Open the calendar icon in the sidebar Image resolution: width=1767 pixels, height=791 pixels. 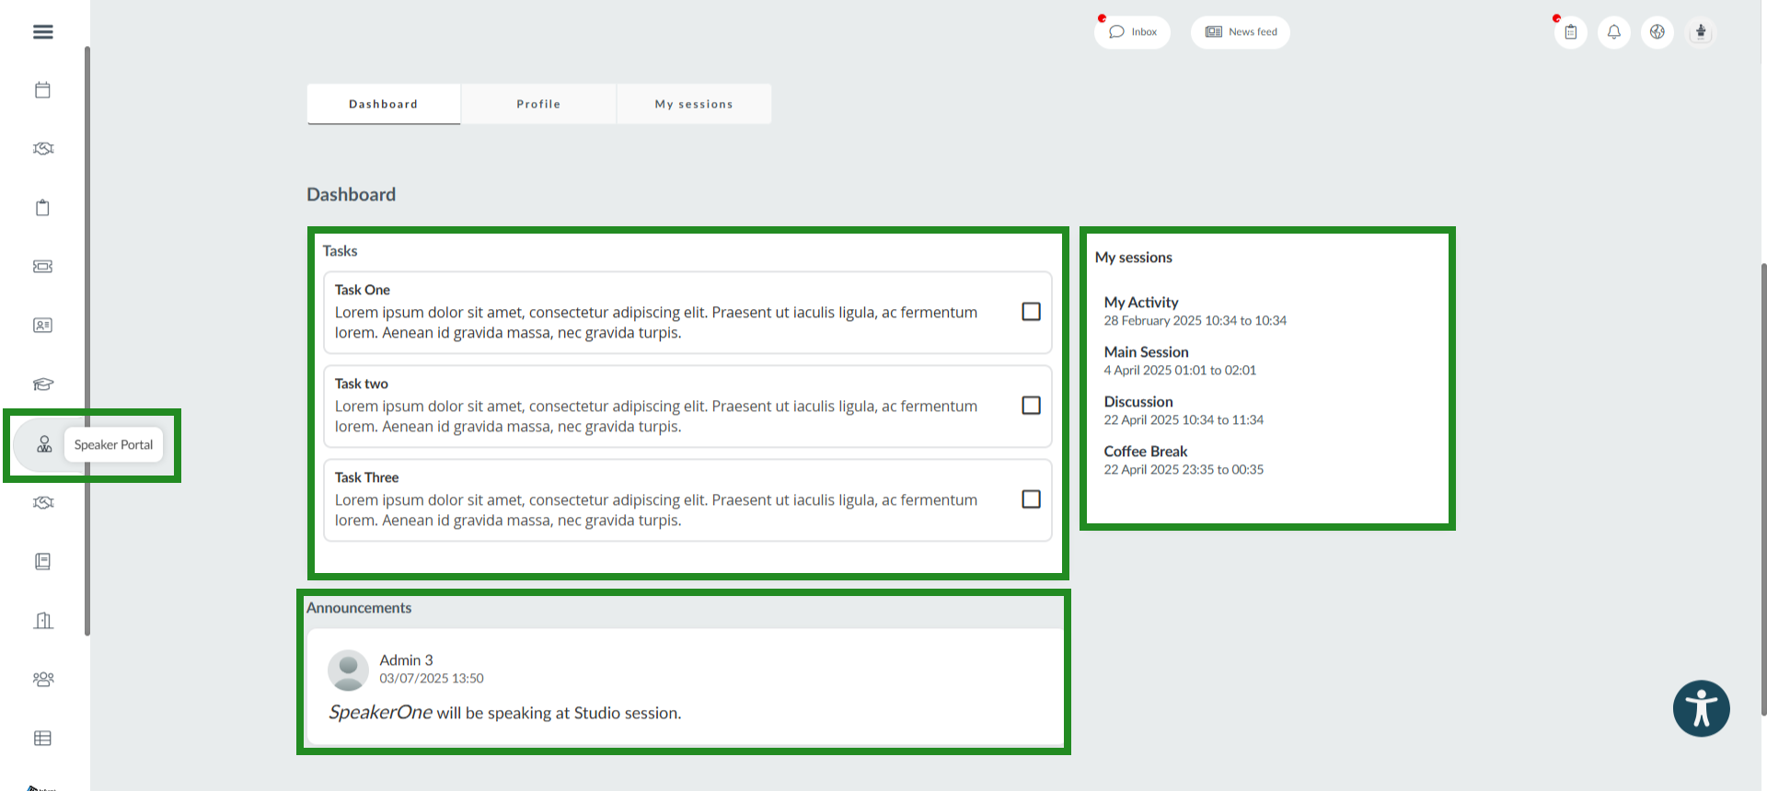(42, 89)
